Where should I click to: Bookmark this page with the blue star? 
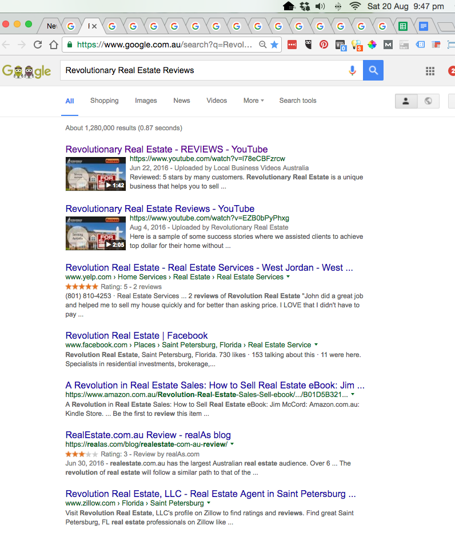point(274,45)
